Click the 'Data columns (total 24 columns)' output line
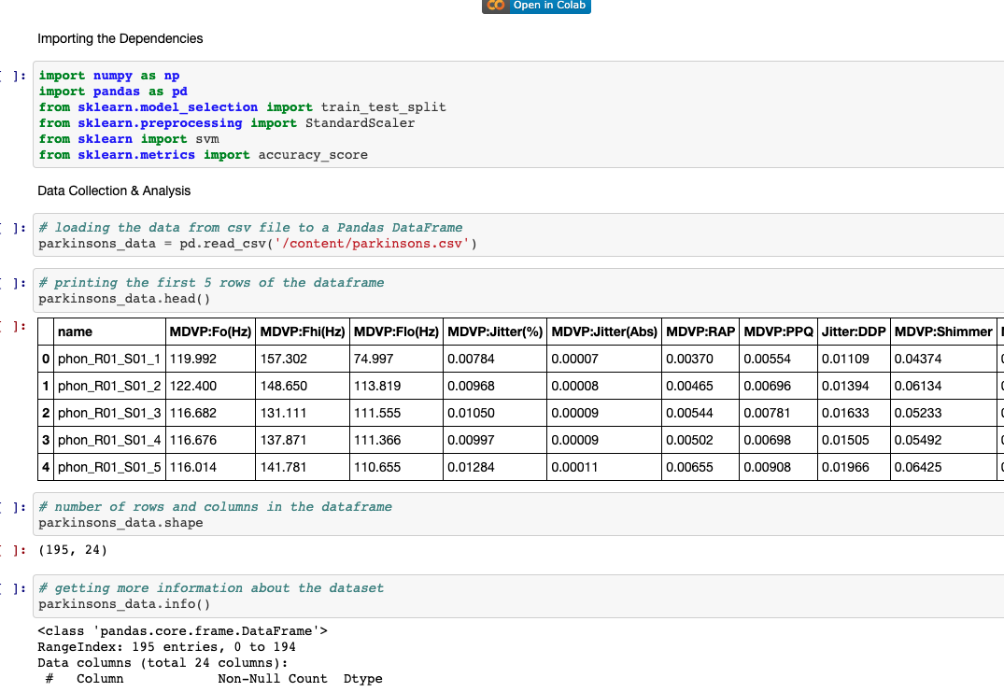The image size is (1004, 692). pos(163,662)
